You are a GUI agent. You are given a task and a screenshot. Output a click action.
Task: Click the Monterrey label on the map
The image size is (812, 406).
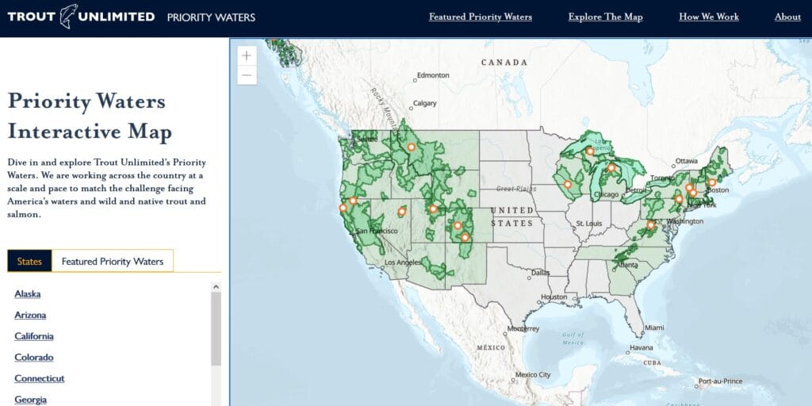pyautogui.click(x=523, y=328)
